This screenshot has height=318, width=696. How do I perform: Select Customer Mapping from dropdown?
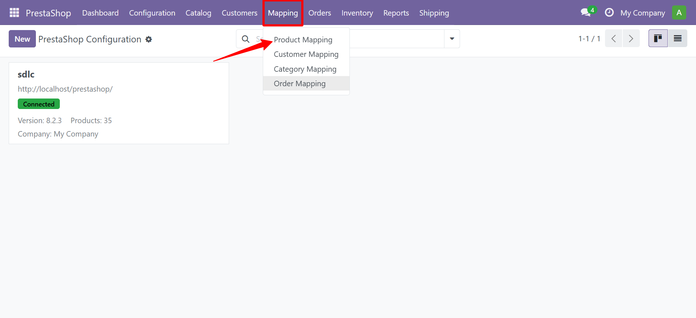(306, 54)
